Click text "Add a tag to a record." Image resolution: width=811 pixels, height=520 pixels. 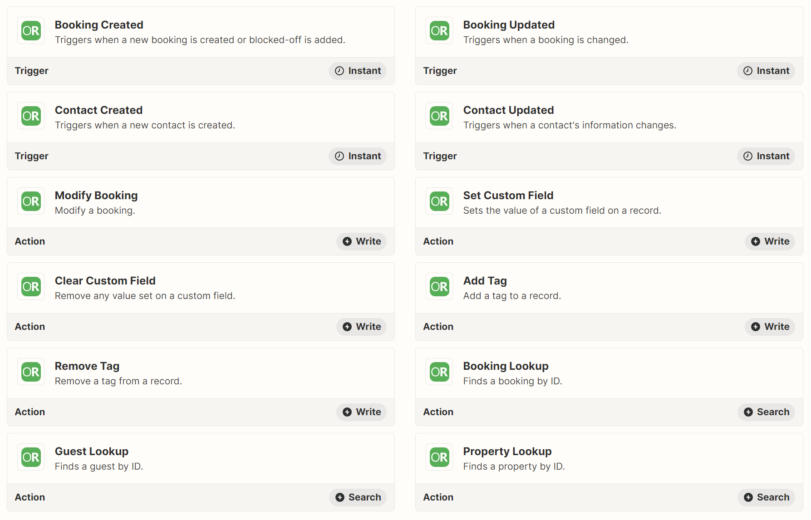pos(512,296)
